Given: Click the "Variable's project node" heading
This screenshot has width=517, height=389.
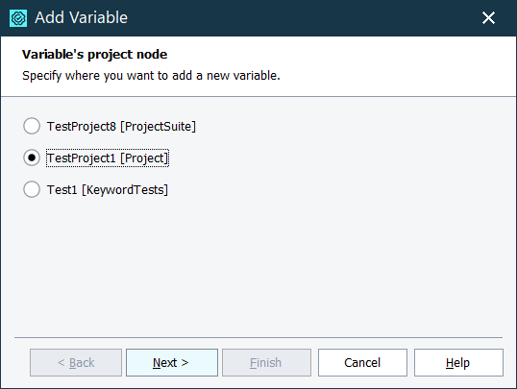Looking at the screenshot, I should point(94,55).
